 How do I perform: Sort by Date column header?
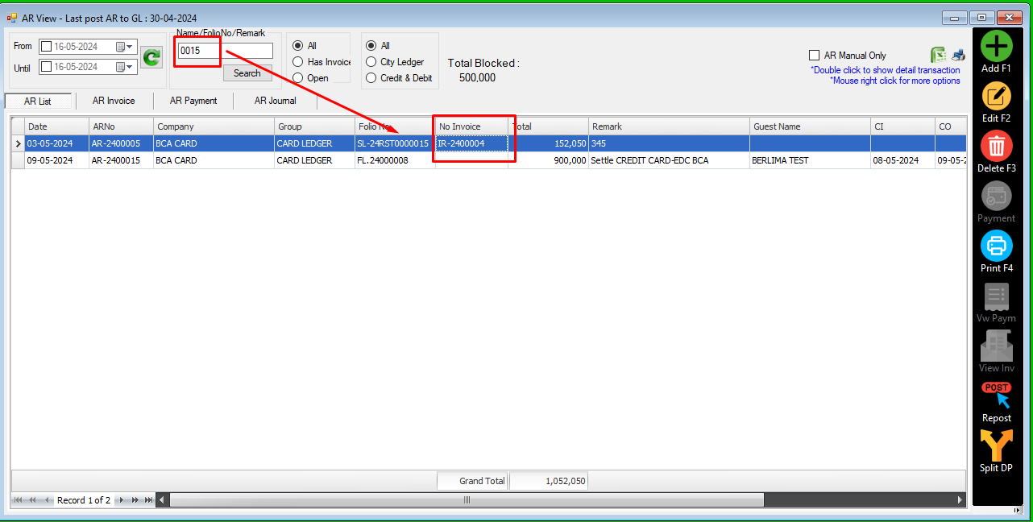tap(56, 126)
